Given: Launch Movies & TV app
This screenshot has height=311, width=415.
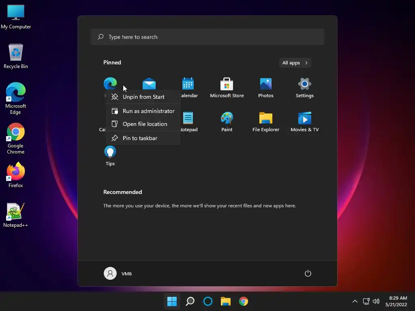Looking at the screenshot, I should click(305, 121).
